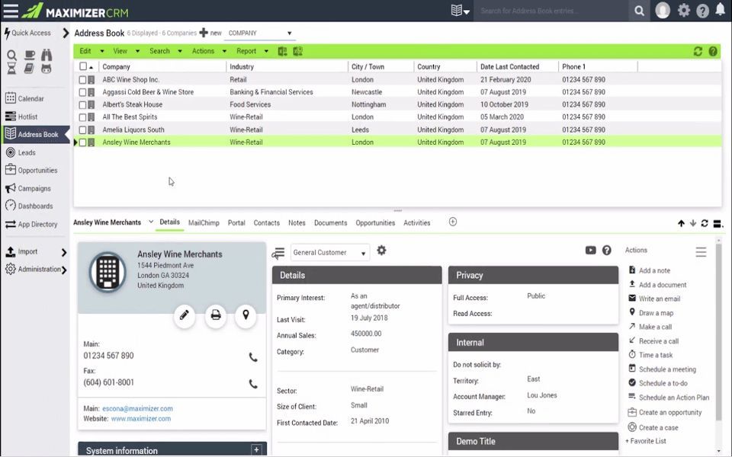Call the main number using phone icon
The image size is (732, 457).
tap(253, 357)
